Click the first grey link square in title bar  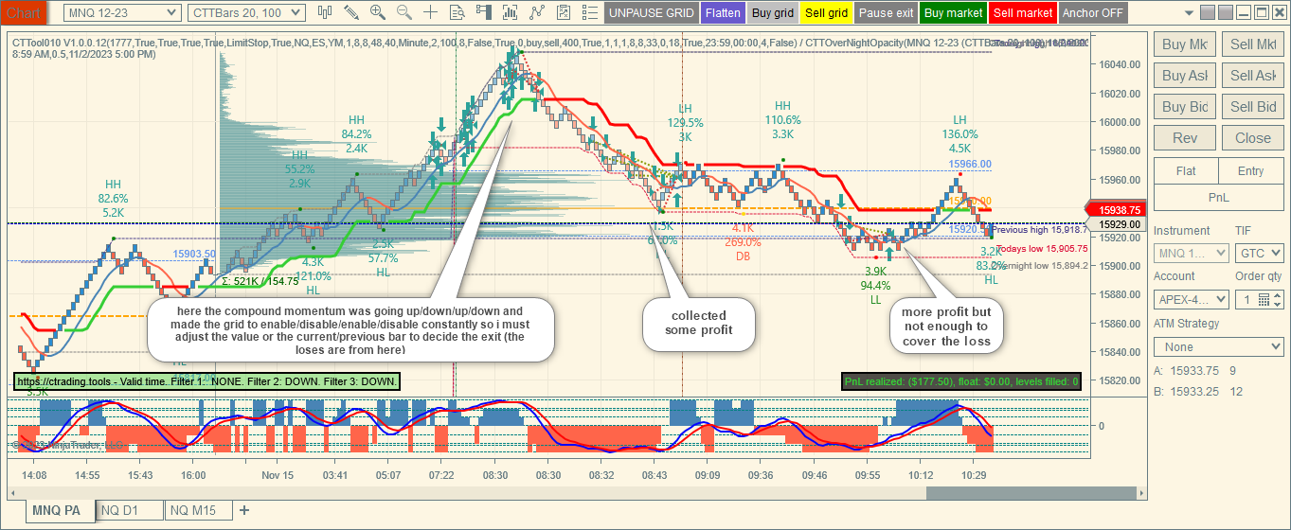1207,12
